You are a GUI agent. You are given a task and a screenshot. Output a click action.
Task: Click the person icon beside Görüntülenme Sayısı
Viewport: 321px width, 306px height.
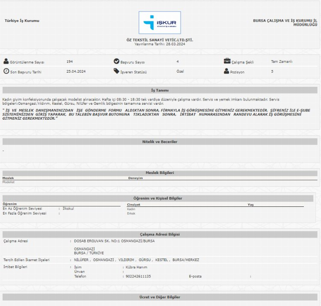(x=6, y=61)
